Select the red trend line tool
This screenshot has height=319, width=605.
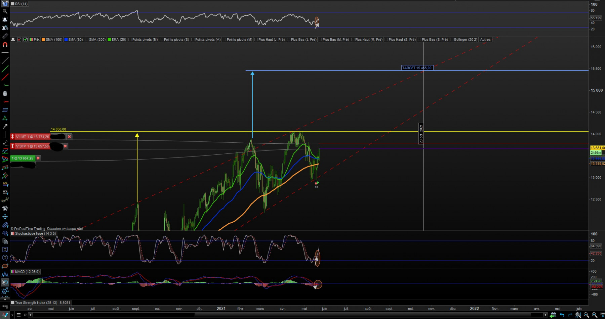click(x=5, y=77)
